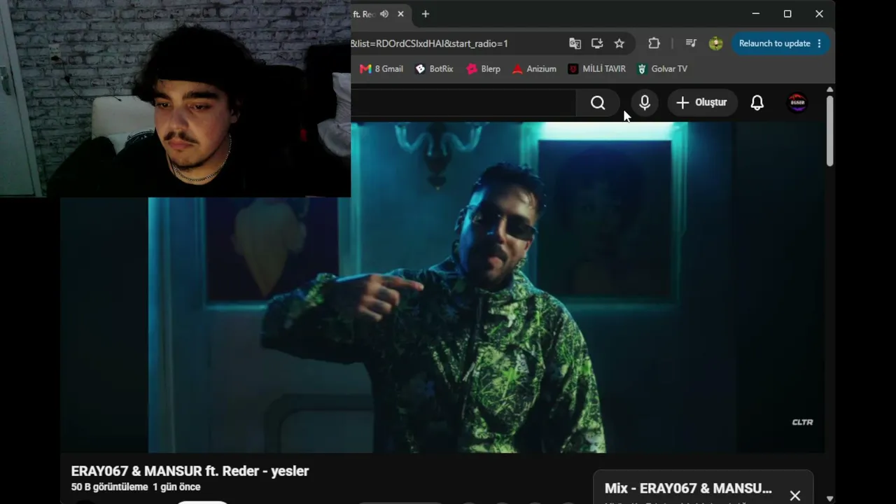This screenshot has width=896, height=504.
Task: Open the BotRix bookmark
Action: tap(434, 69)
